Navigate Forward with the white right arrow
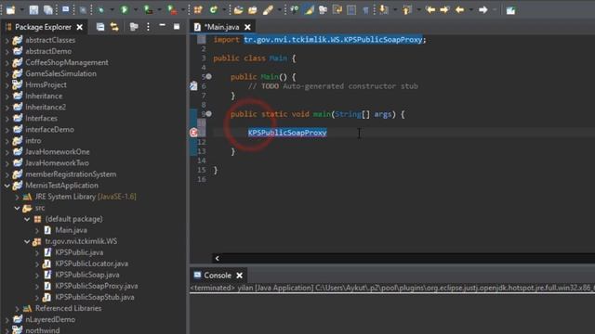This screenshot has height=334, width=595. coord(483,9)
